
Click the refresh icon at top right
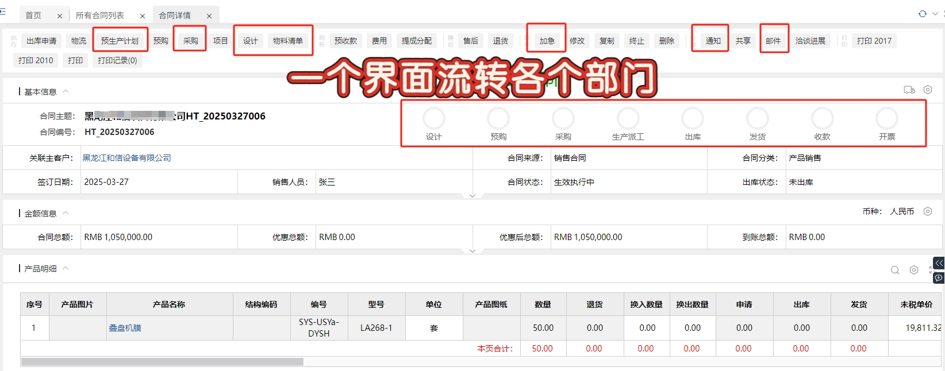tap(922, 14)
